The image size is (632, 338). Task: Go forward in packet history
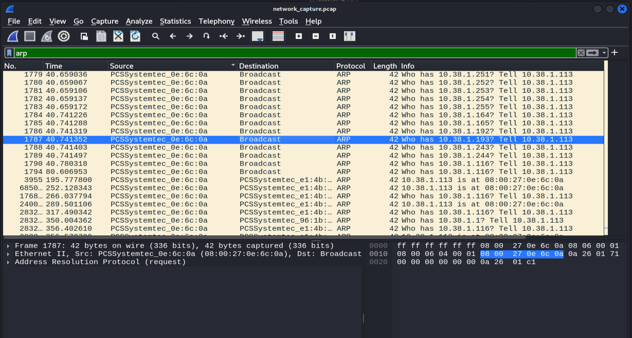pos(190,36)
